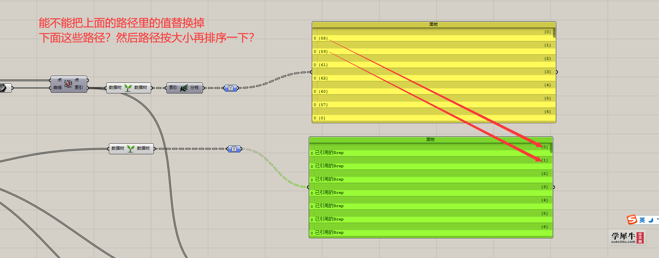This screenshot has height=258, width=659.
Task: Click the {60} value in yellow panel
Action: (323, 92)
